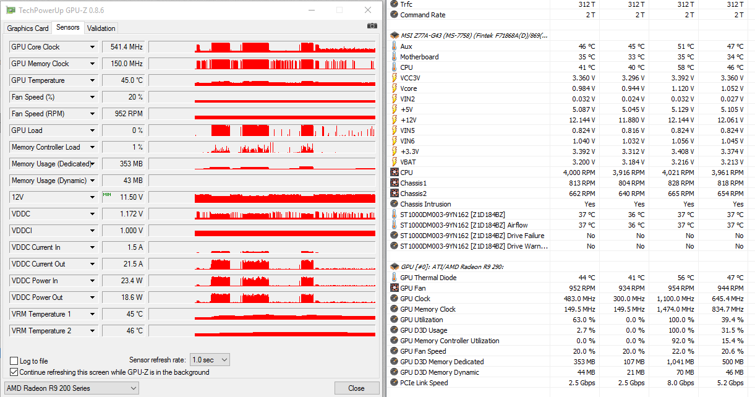The image size is (755, 397).
Task: Open the GPU Memory Clock sensor dropdown
Action: (x=93, y=64)
